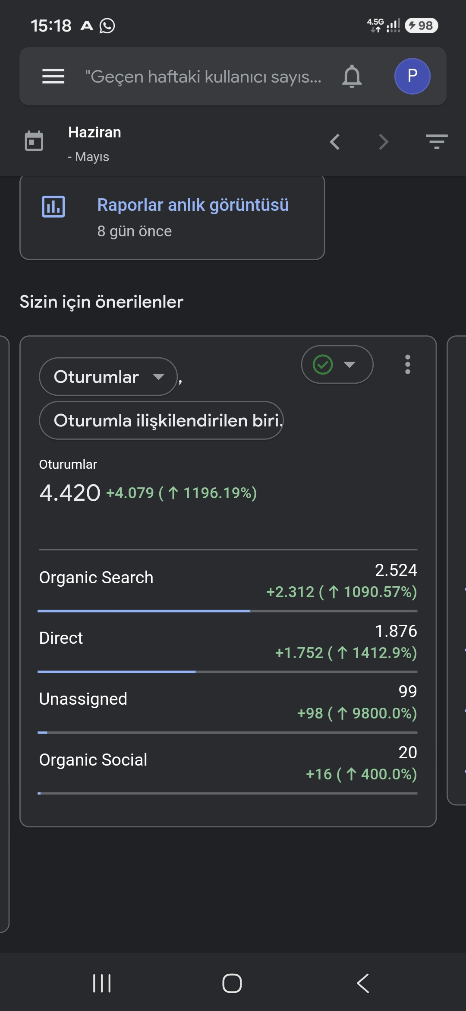Go to the previous period with the left chevron
This screenshot has height=1011, width=466.
(x=335, y=142)
